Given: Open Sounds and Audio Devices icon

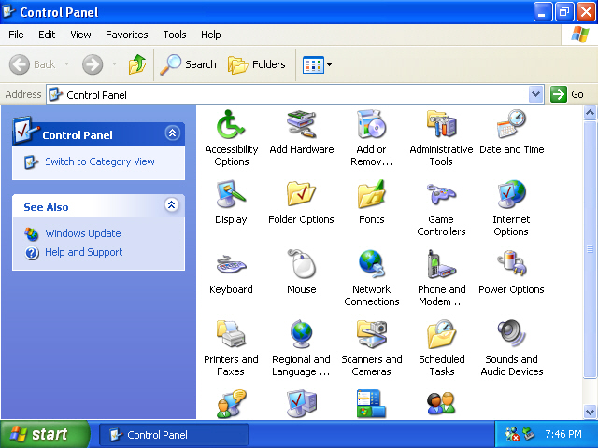Looking at the screenshot, I should pyautogui.click(x=511, y=334).
